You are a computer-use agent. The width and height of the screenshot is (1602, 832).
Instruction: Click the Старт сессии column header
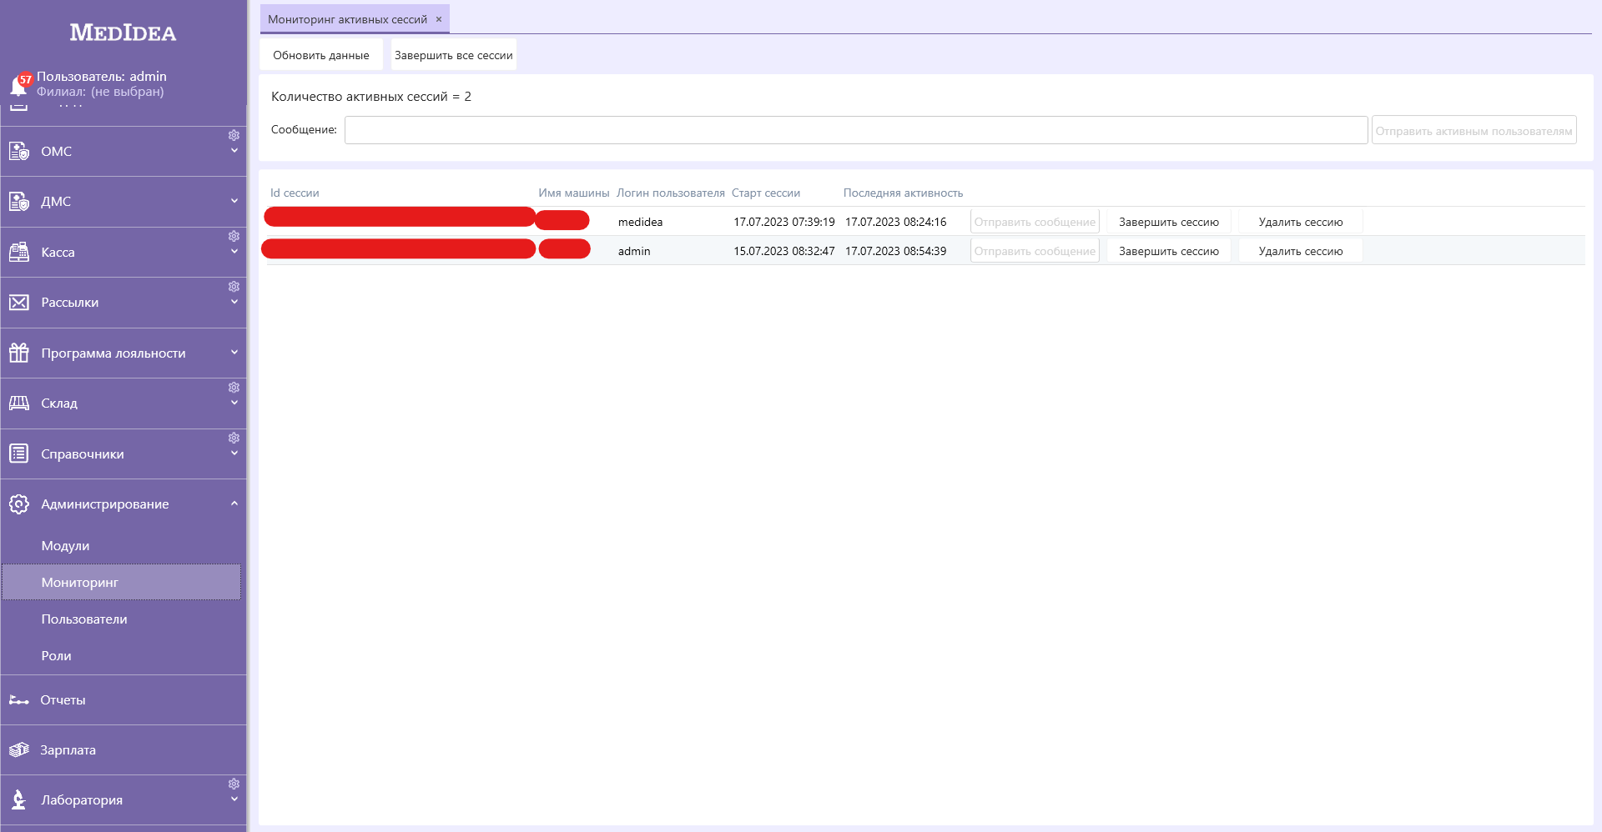coord(766,193)
